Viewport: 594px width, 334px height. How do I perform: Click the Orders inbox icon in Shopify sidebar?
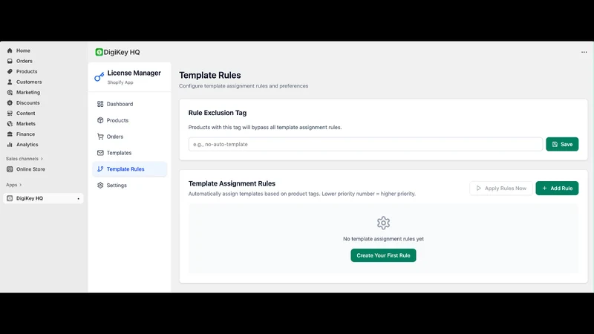(10, 61)
